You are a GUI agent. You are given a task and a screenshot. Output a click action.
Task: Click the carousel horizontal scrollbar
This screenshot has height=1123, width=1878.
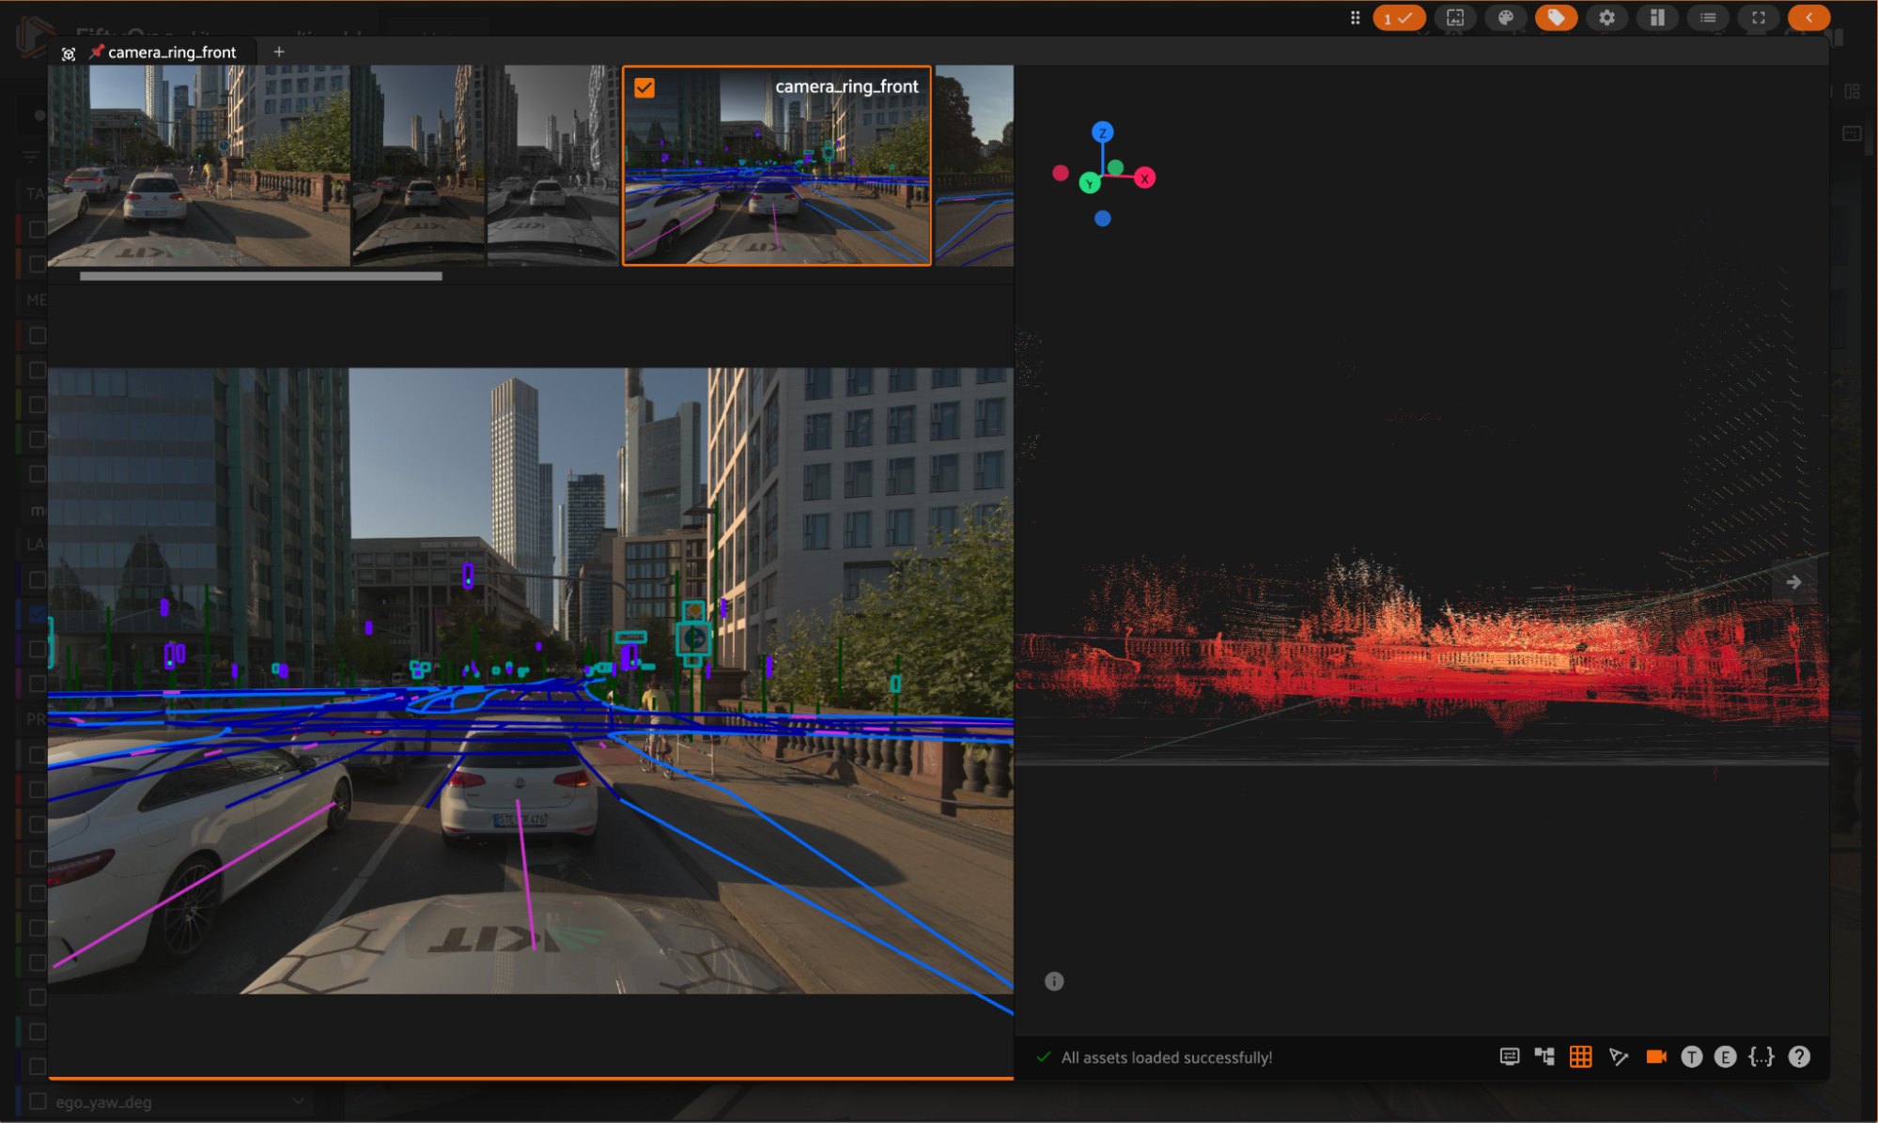[260, 276]
